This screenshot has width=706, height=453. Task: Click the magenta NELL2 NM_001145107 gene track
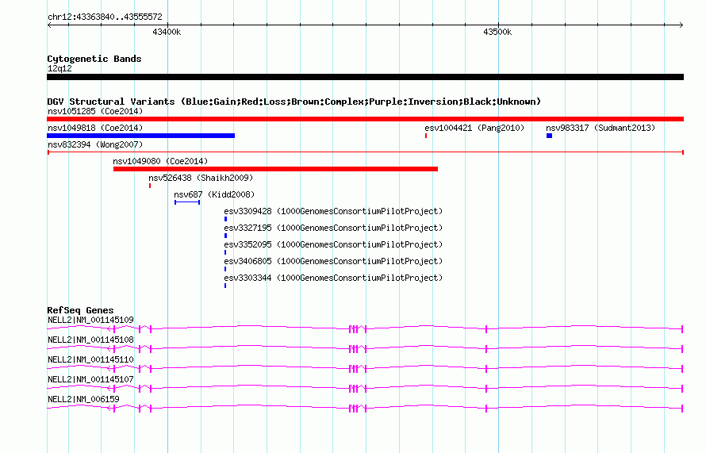pos(365,389)
